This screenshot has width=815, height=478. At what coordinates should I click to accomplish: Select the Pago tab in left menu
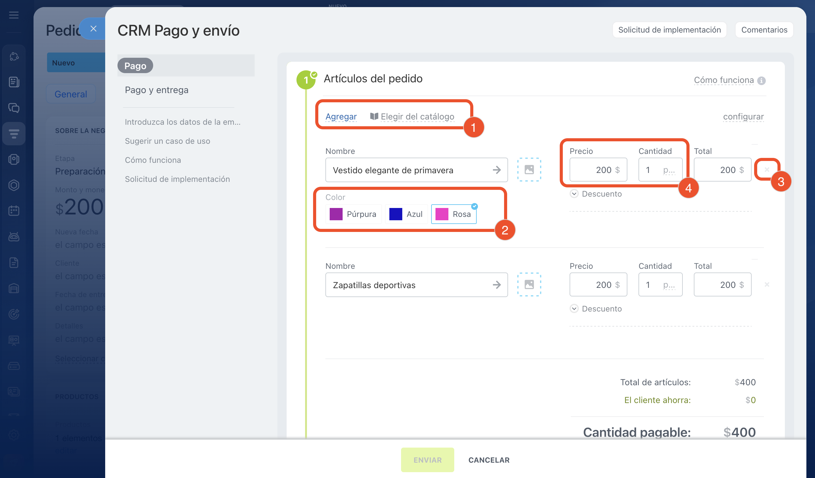pyautogui.click(x=135, y=65)
